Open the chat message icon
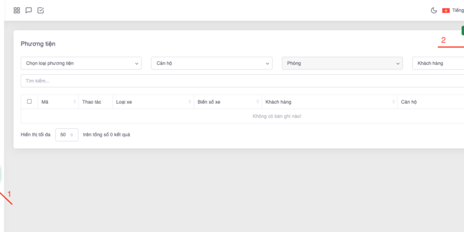The height and width of the screenshot is (232, 464). [x=28, y=10]
